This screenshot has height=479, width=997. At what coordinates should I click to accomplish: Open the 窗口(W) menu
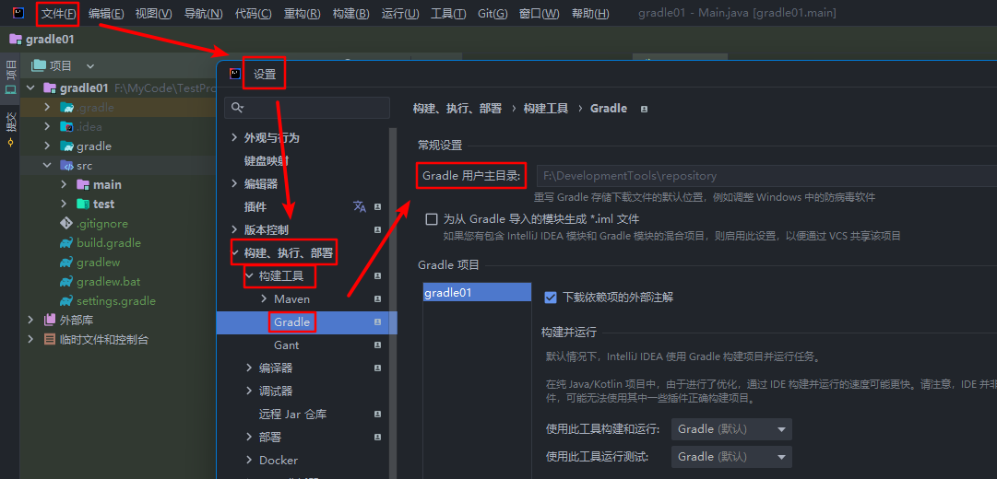pos(540,13)
